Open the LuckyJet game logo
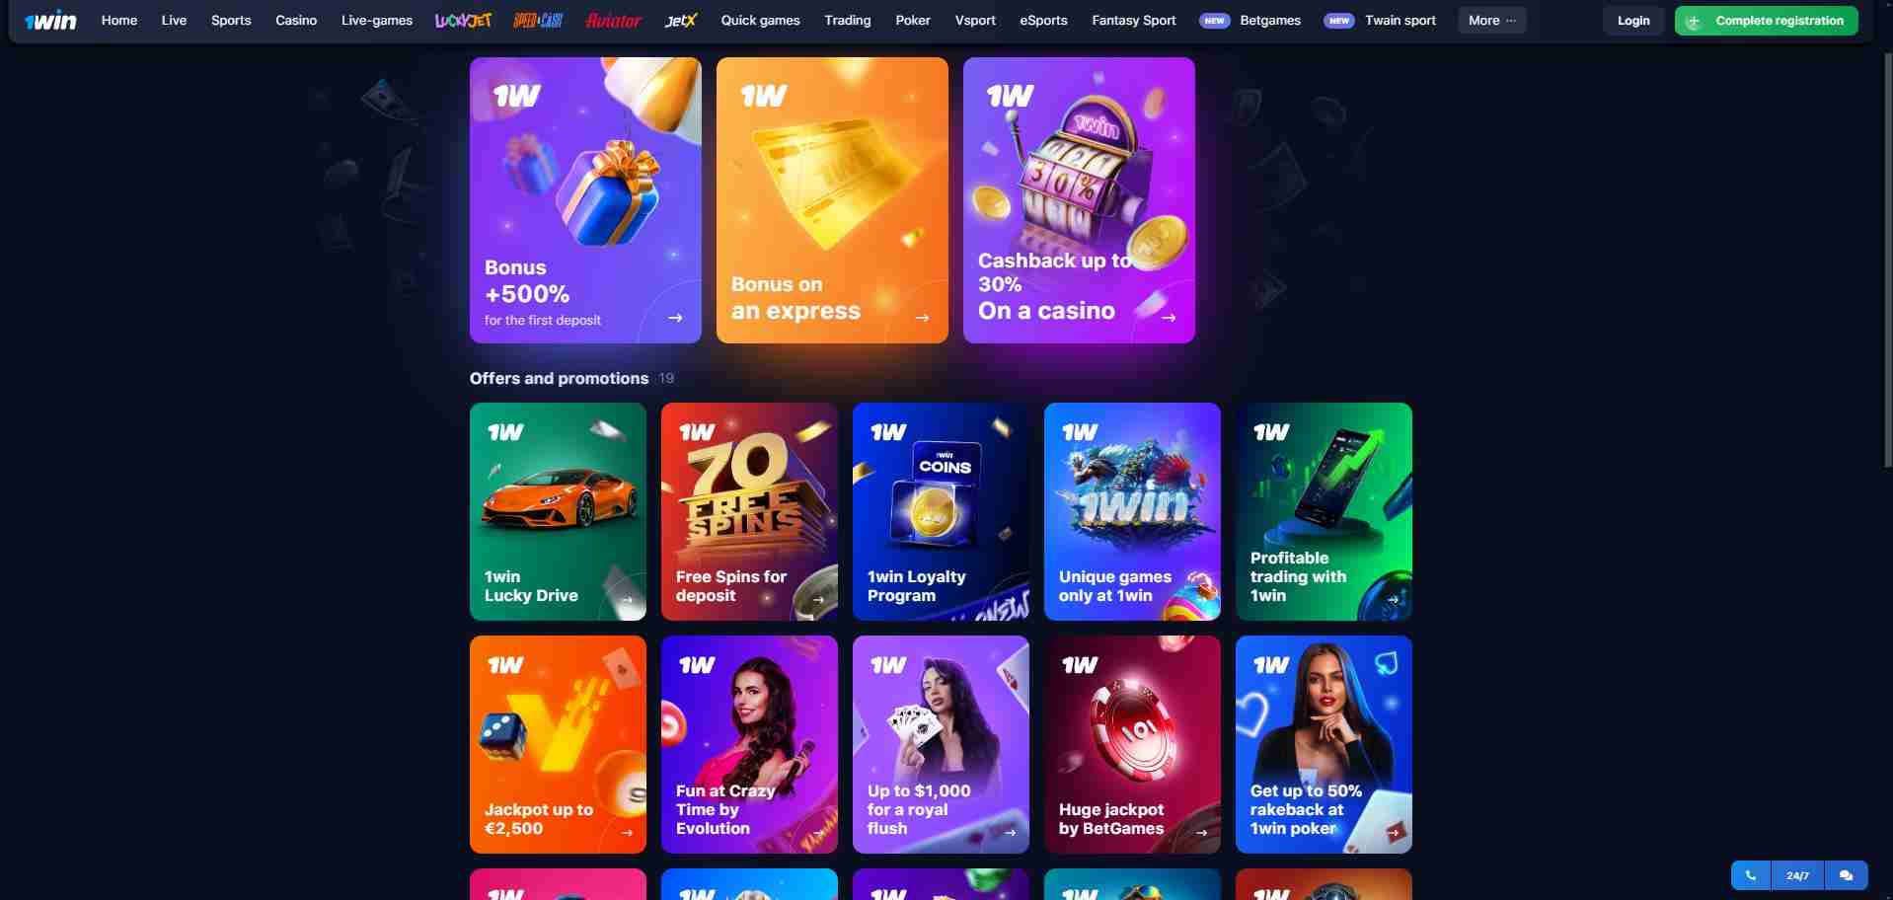Image resolution: width=1893 pixels, height=900 pixels. point(463,20)
